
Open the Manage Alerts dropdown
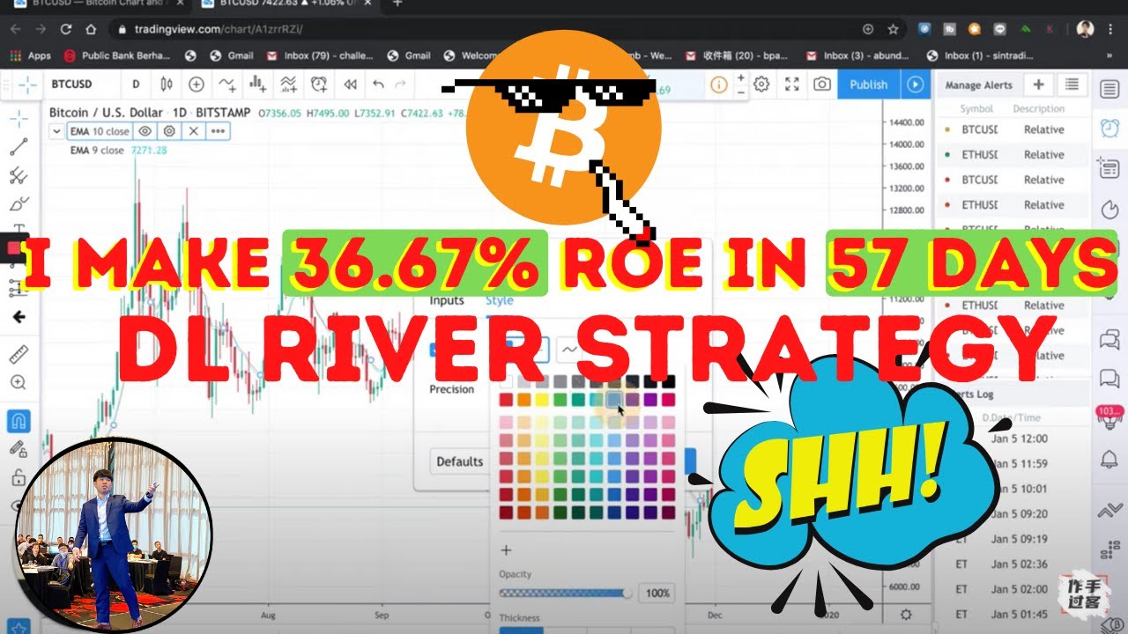pos(979,85)
